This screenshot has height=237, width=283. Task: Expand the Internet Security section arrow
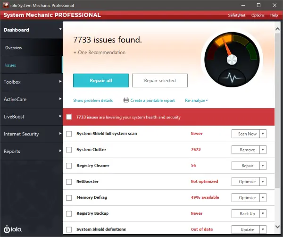60,133
